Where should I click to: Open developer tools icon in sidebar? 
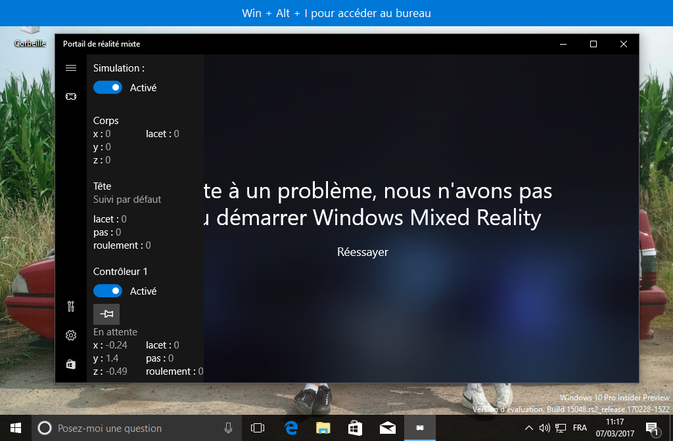(x=71, y=306)
